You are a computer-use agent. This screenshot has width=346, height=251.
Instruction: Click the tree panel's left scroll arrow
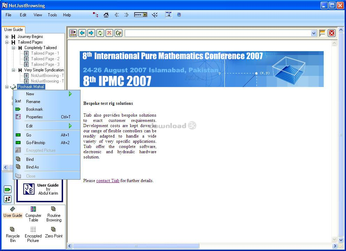(x=6, y=167)
